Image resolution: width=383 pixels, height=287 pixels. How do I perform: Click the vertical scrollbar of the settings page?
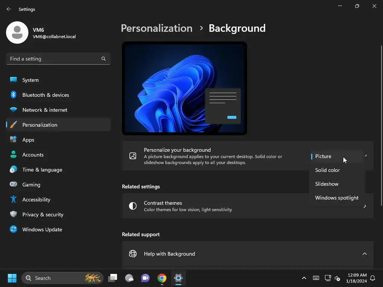click(381, 126)
